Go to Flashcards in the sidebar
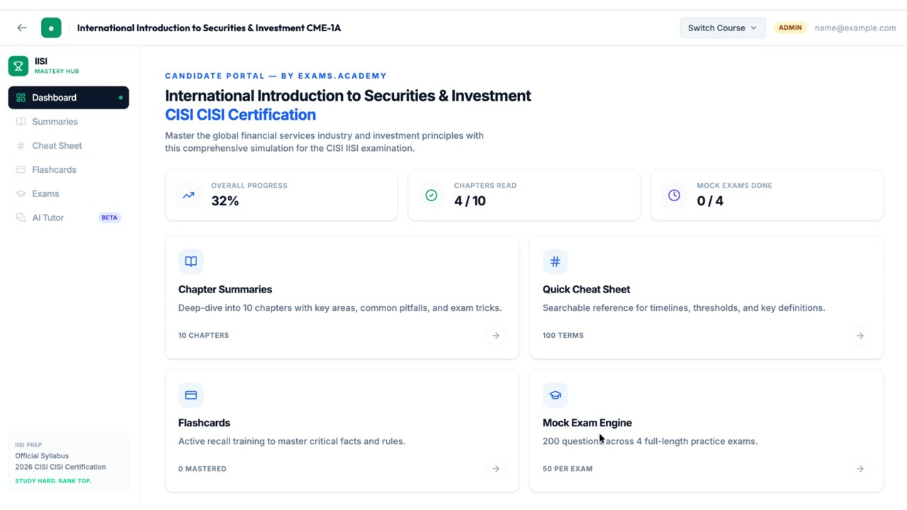 pos(69,170)
